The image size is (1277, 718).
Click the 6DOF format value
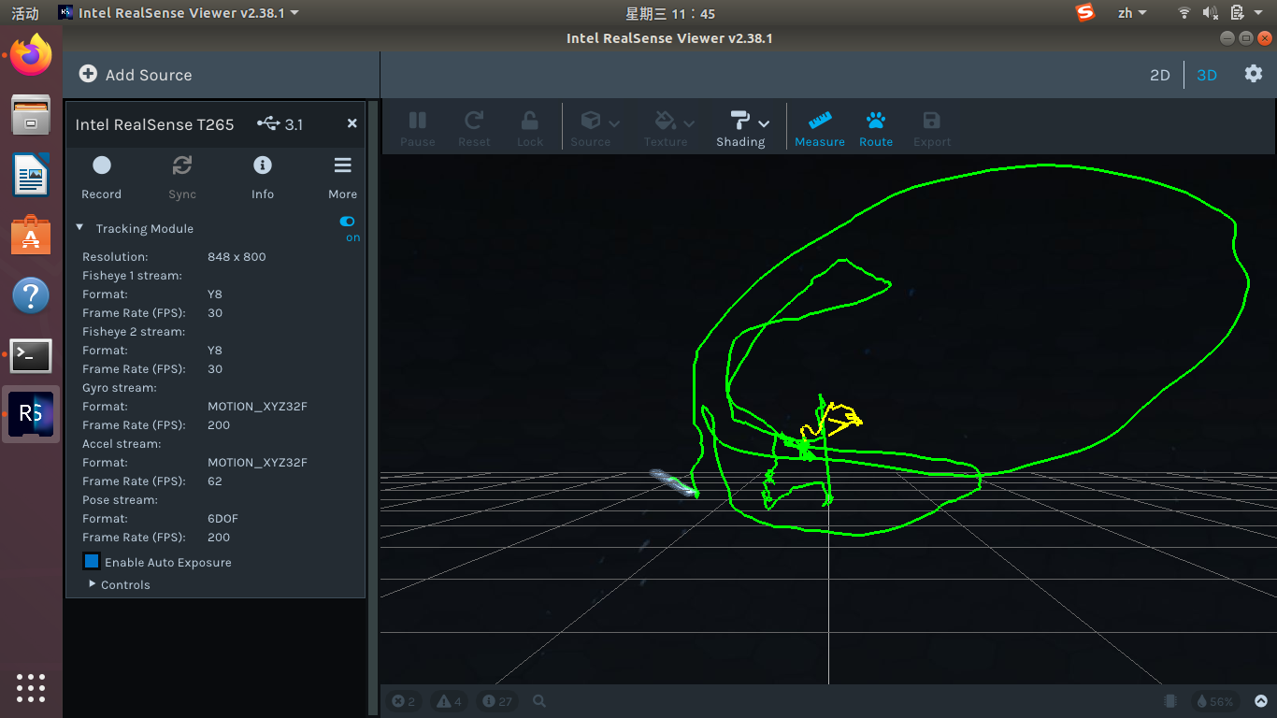point(223,518)
